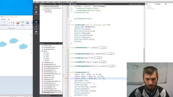The width and height of the screenshot is (173, 97).
Task: Open the Shapes (Фигуры) dropdown in Paint
Action: (23, 24)
